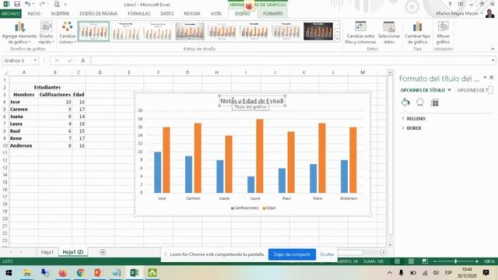Viewport: 498px width, 280px height.
Task: Switch to OPCIONES DE TEXTO in format pane
Action: 472,90
